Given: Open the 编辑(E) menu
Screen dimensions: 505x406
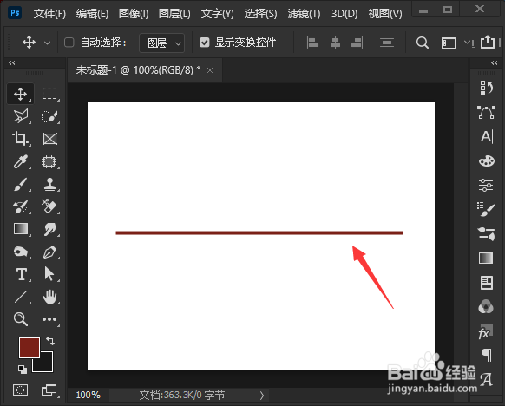Looking at the screenshot, I should click(92, 14).
